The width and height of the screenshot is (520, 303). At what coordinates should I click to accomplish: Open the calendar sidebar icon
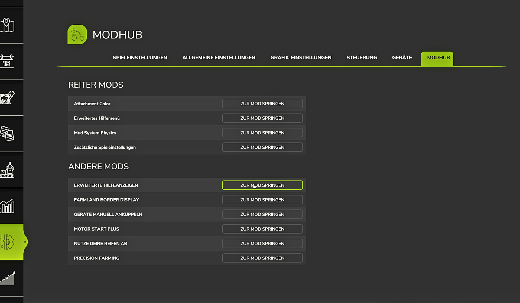click(7, 61)
